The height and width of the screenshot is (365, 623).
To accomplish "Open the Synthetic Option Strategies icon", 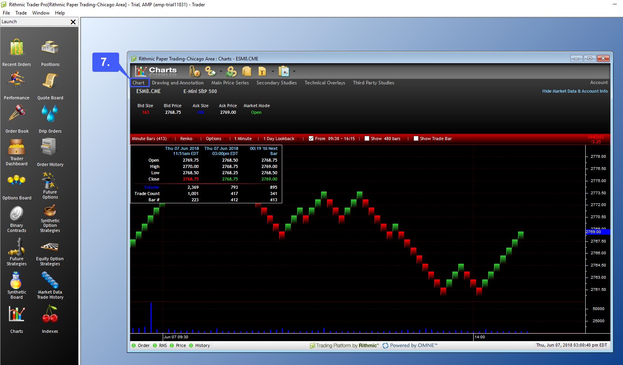I will pyautogui.click(x=50, y=211).
